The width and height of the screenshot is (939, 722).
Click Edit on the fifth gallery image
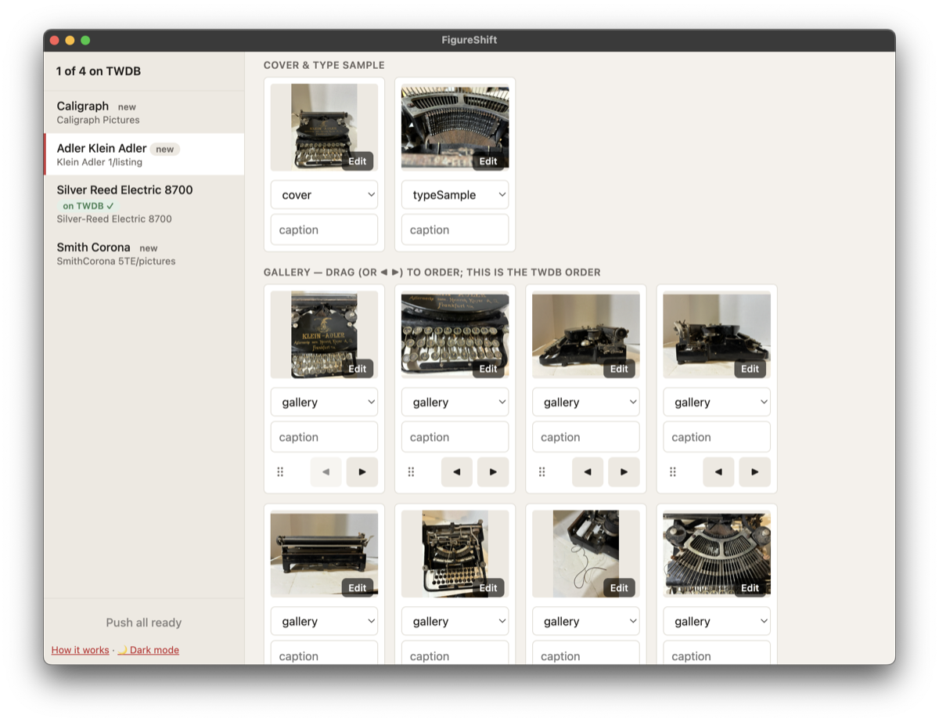358,588
